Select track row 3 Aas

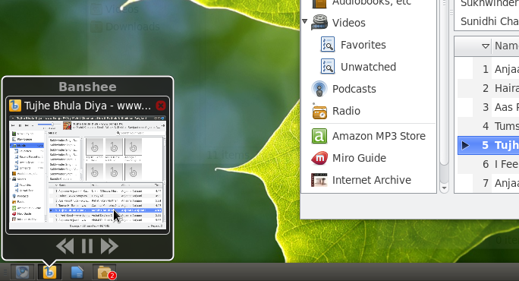pos(488,107)
